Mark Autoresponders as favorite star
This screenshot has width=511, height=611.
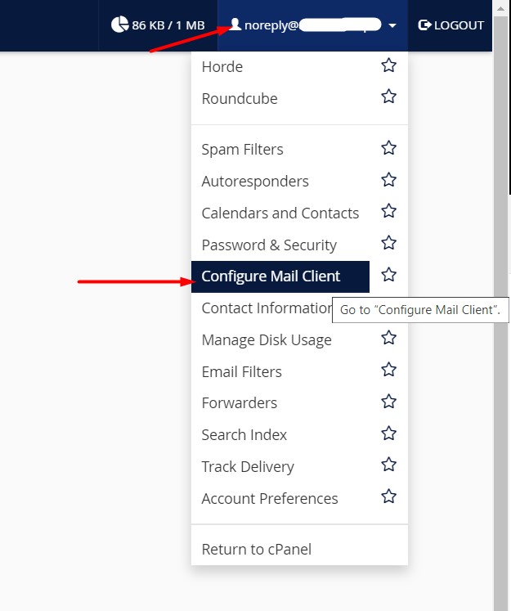(x=388, y=180)
